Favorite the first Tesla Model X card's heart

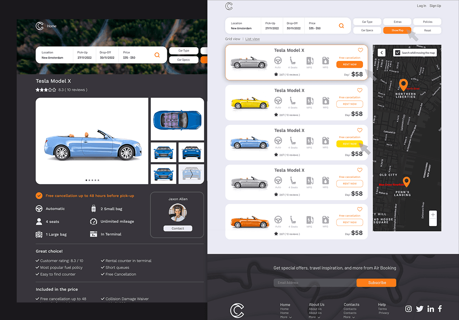tap(361, 50)
